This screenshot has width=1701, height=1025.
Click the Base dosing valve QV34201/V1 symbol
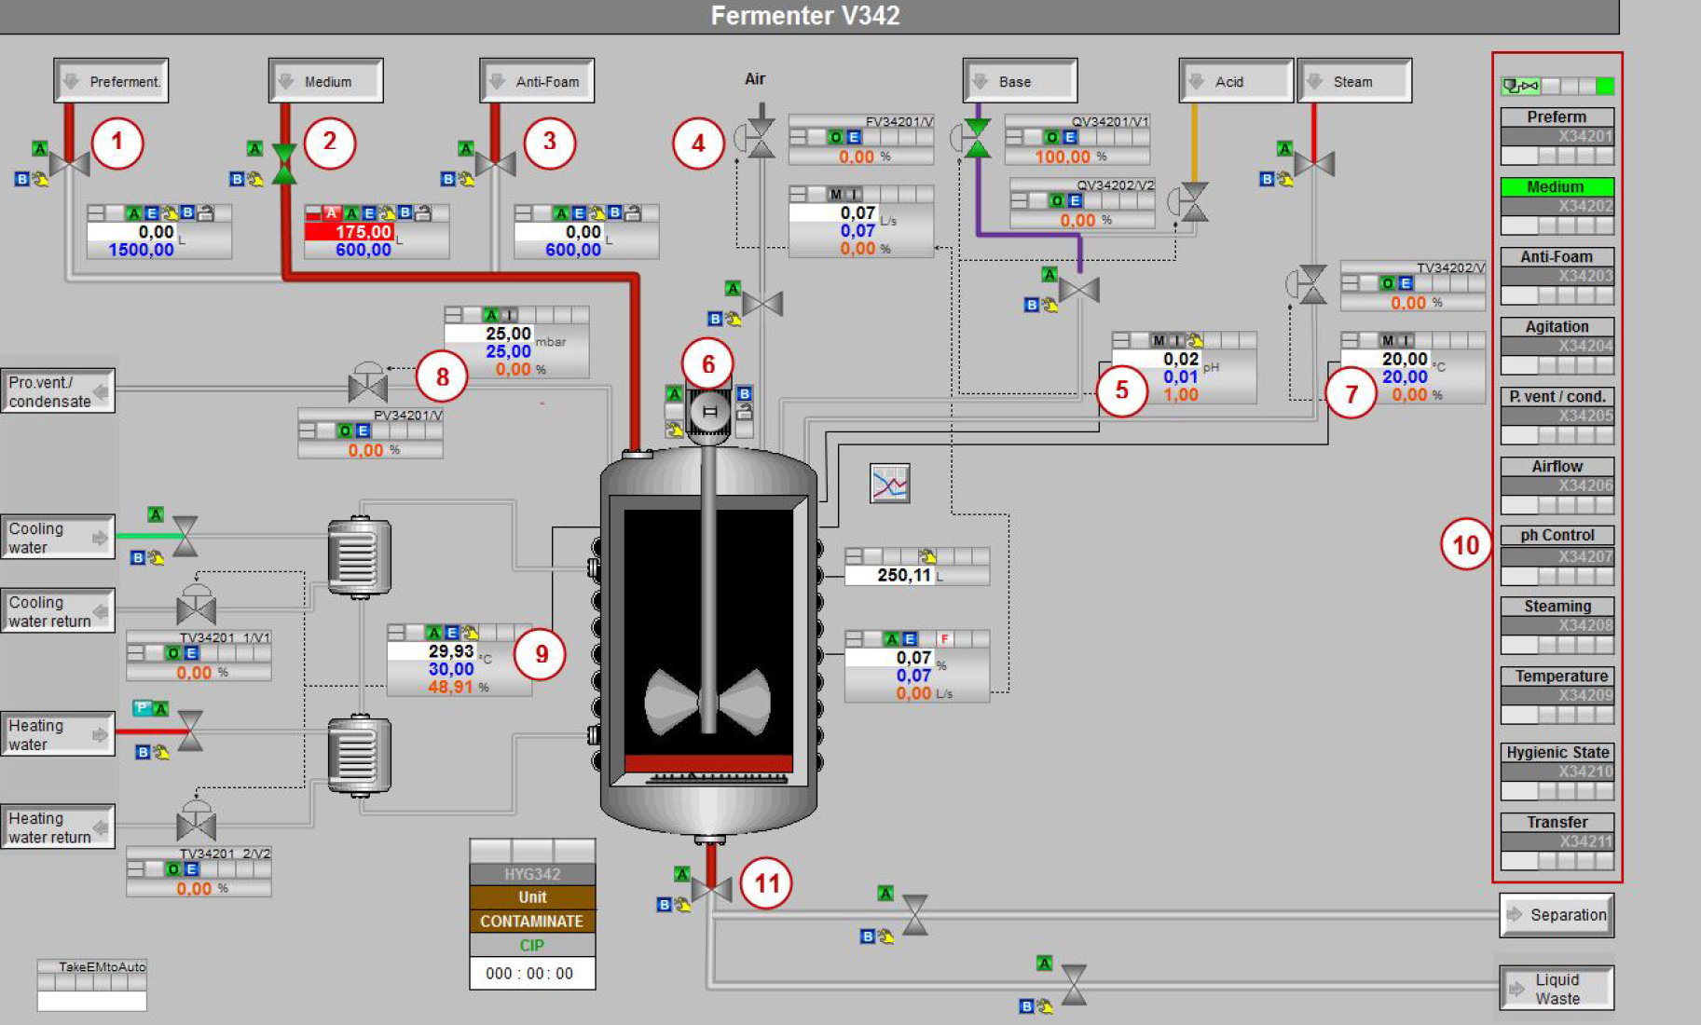[975, 139]
